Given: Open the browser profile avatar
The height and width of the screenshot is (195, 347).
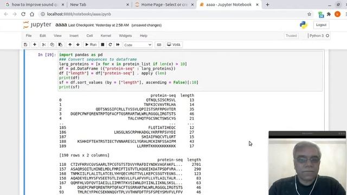Looking at the screenshot, I should click(337, 14).
